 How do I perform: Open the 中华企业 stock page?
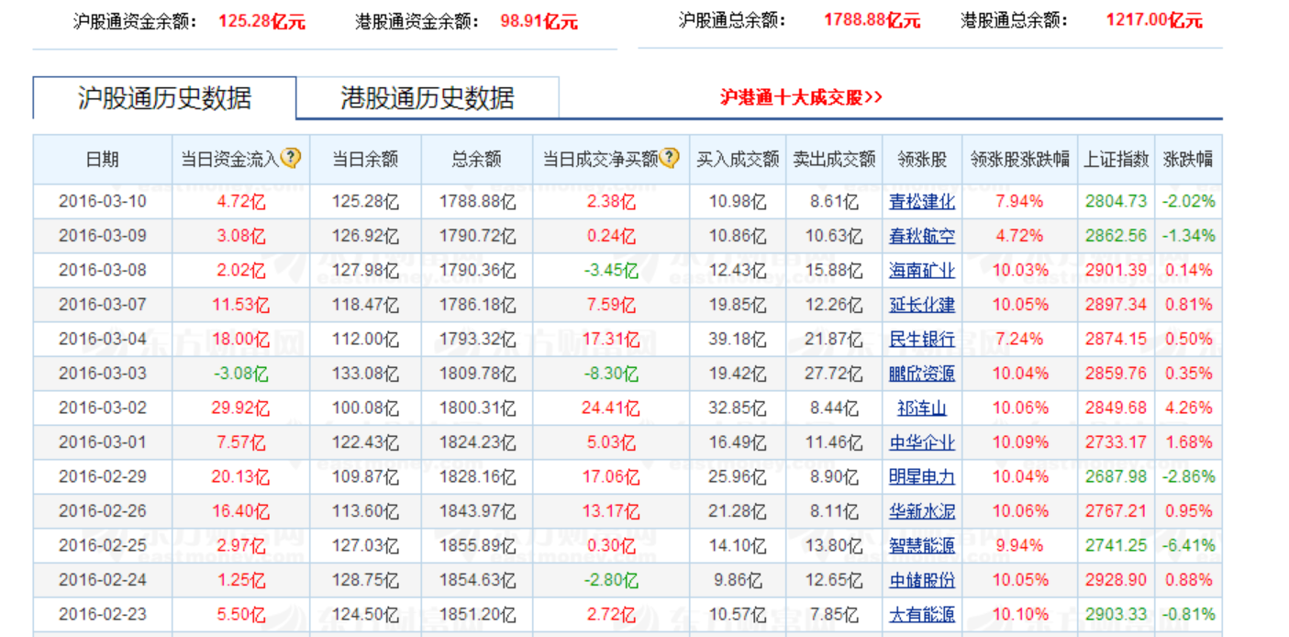(921, 441)
